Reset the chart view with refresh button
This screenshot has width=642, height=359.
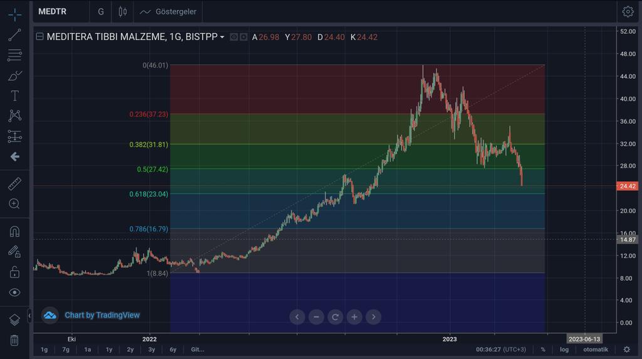(x=335, y=317)
